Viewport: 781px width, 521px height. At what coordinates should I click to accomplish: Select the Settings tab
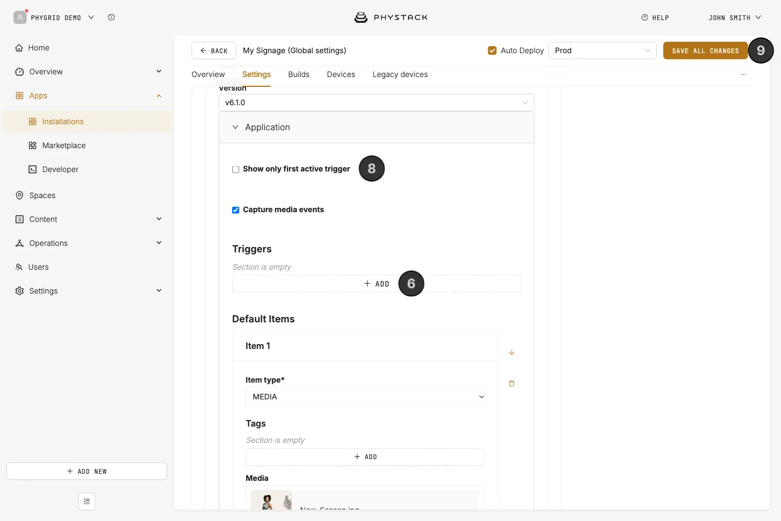[x=257, y=74]
